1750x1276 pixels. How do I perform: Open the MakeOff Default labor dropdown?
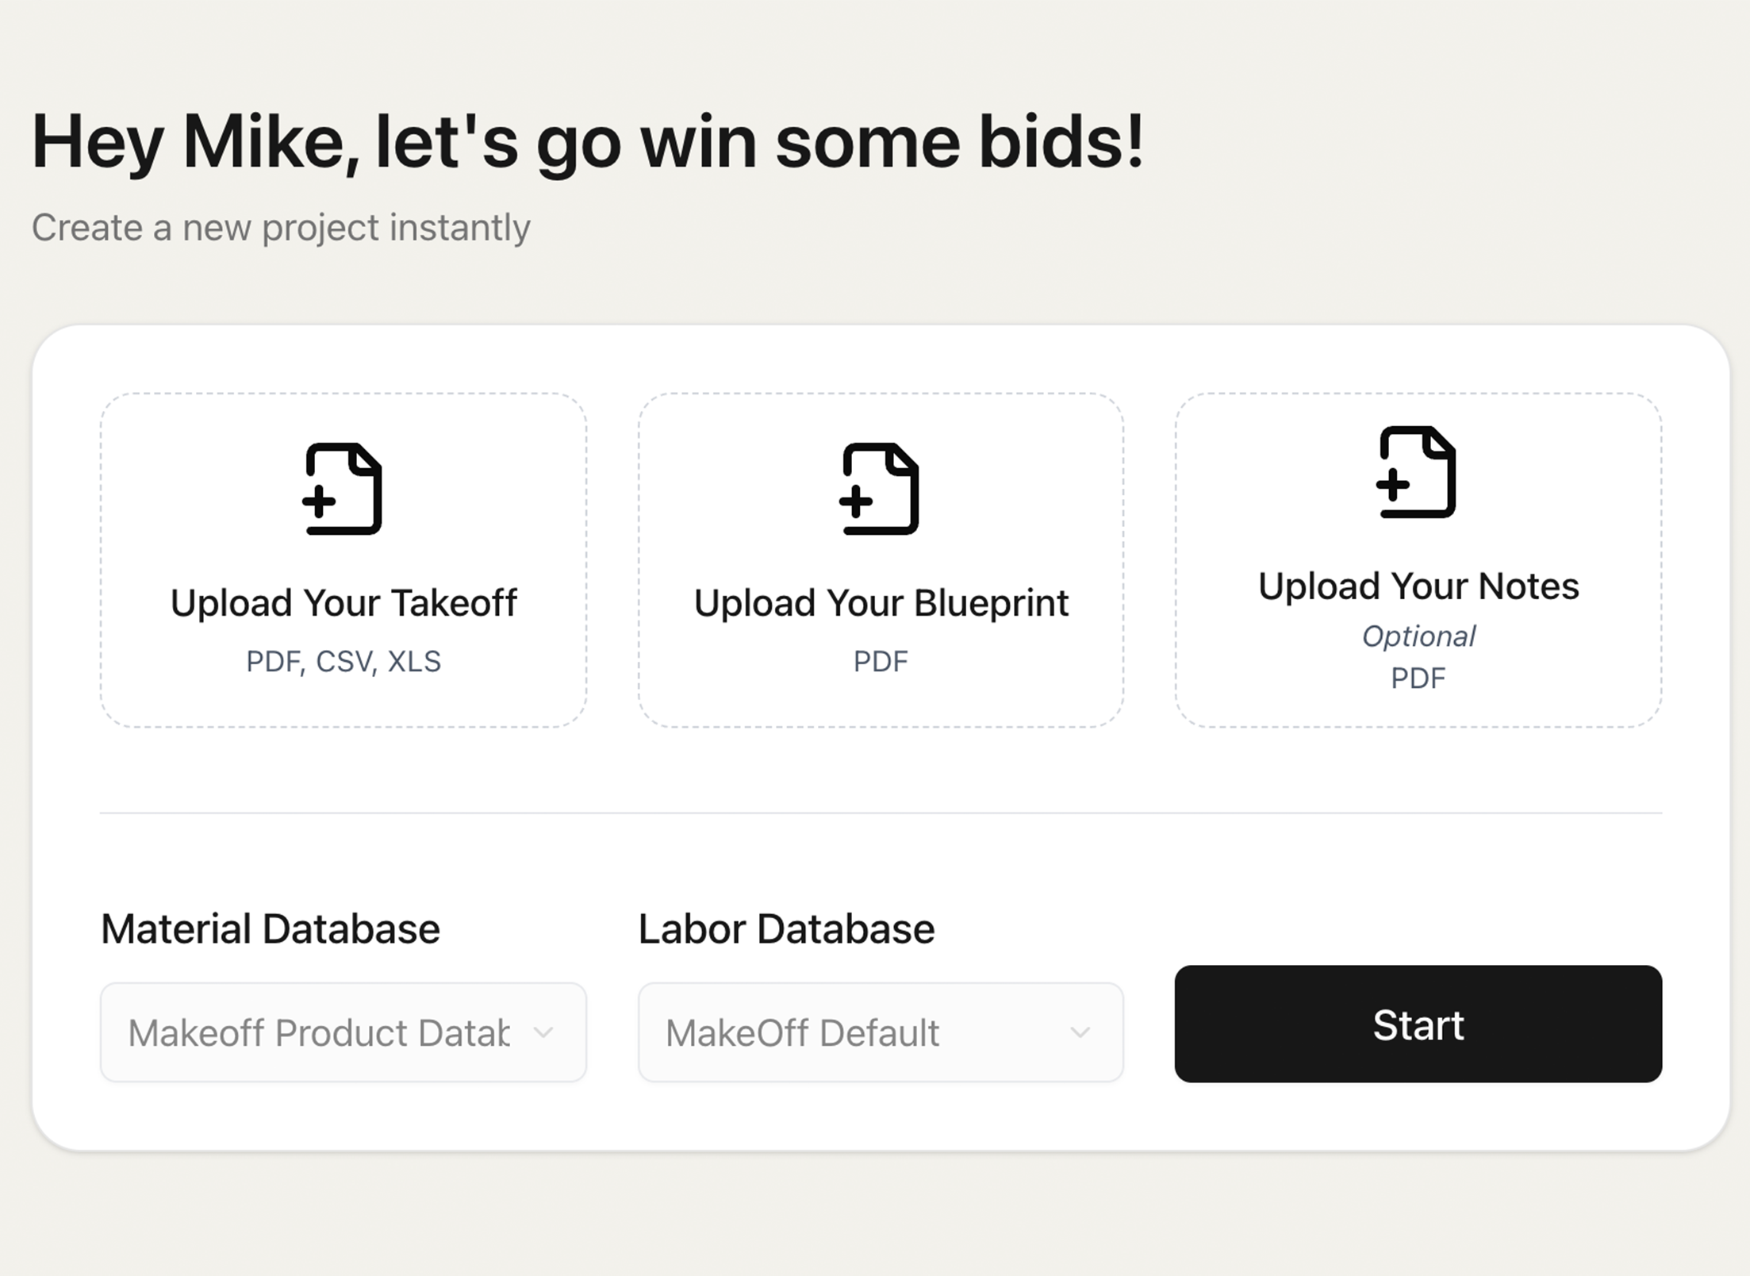click(x=881, y=1032)
